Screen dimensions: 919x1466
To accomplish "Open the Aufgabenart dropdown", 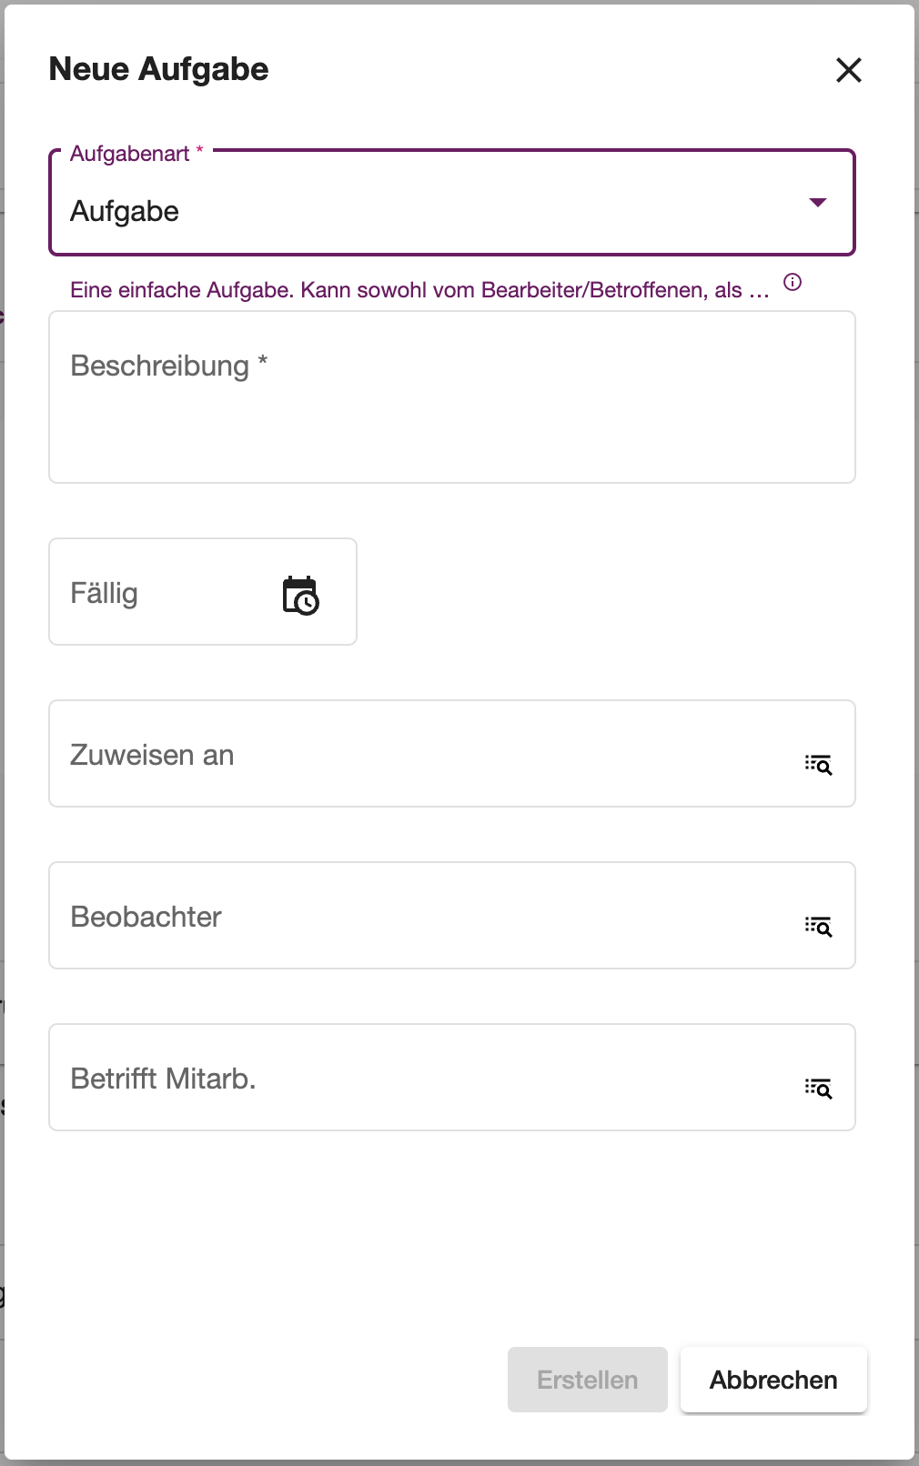I will pyautogui.click(x=452, y=203).
